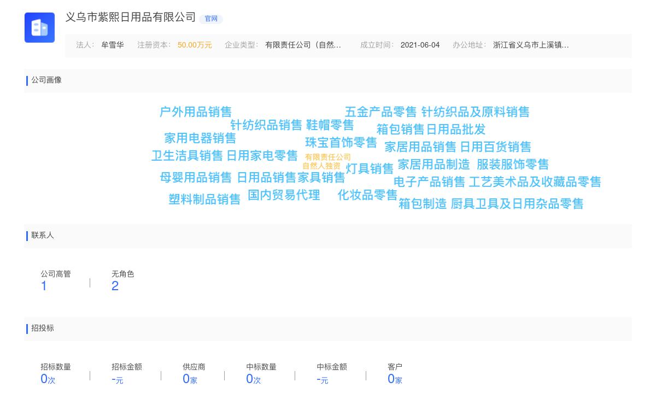Click registered capital 50.00万元
656x411 pixels.
pyautogui.click(x=195, y=45)
